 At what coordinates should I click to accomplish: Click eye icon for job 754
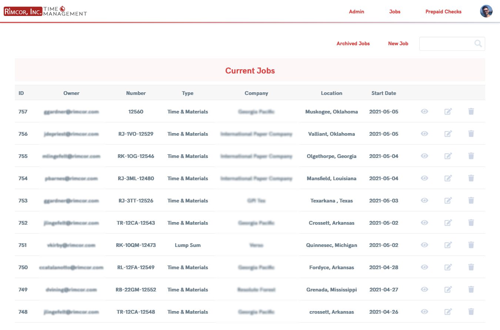(424, 178)
